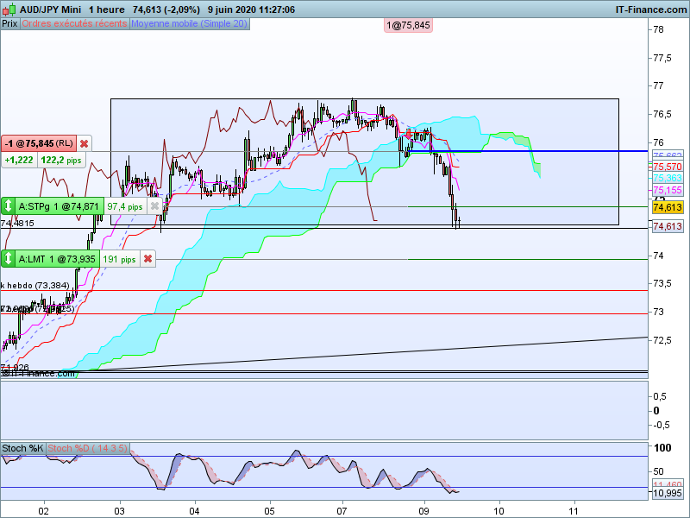
Task: Click the -1 @75,845 (RL) position label
Action: point(39,143)
